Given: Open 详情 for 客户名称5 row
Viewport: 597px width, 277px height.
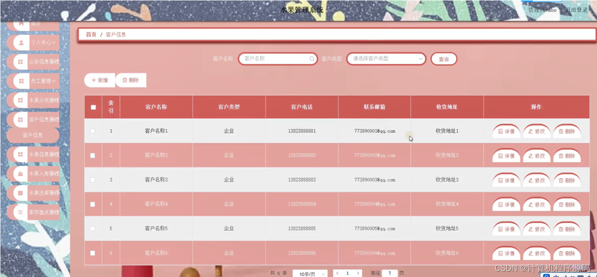Looking at the screenshot, I should (506, 229).
